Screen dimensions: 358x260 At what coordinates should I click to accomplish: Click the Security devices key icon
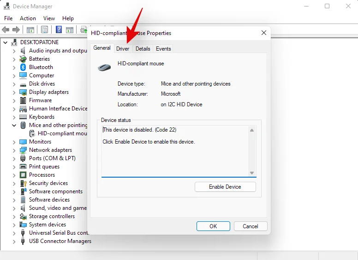tap(23, 183)
